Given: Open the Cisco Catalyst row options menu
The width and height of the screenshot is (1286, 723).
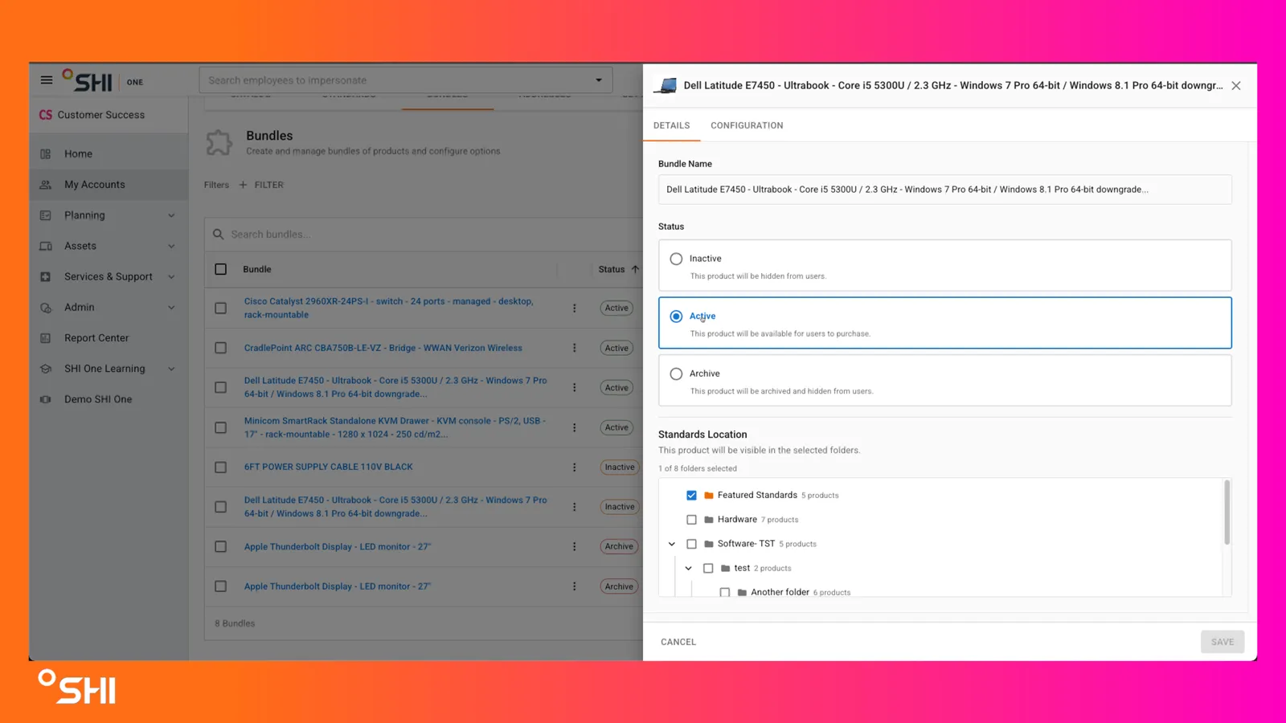Looking at the screenshot, I should coord(574,308).
